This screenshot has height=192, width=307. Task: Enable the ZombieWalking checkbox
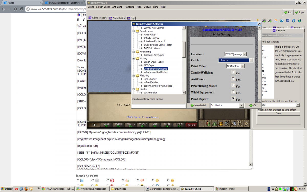point(233,72)
